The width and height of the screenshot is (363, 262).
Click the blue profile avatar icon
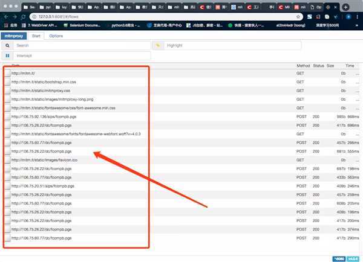tap(348, 17)
